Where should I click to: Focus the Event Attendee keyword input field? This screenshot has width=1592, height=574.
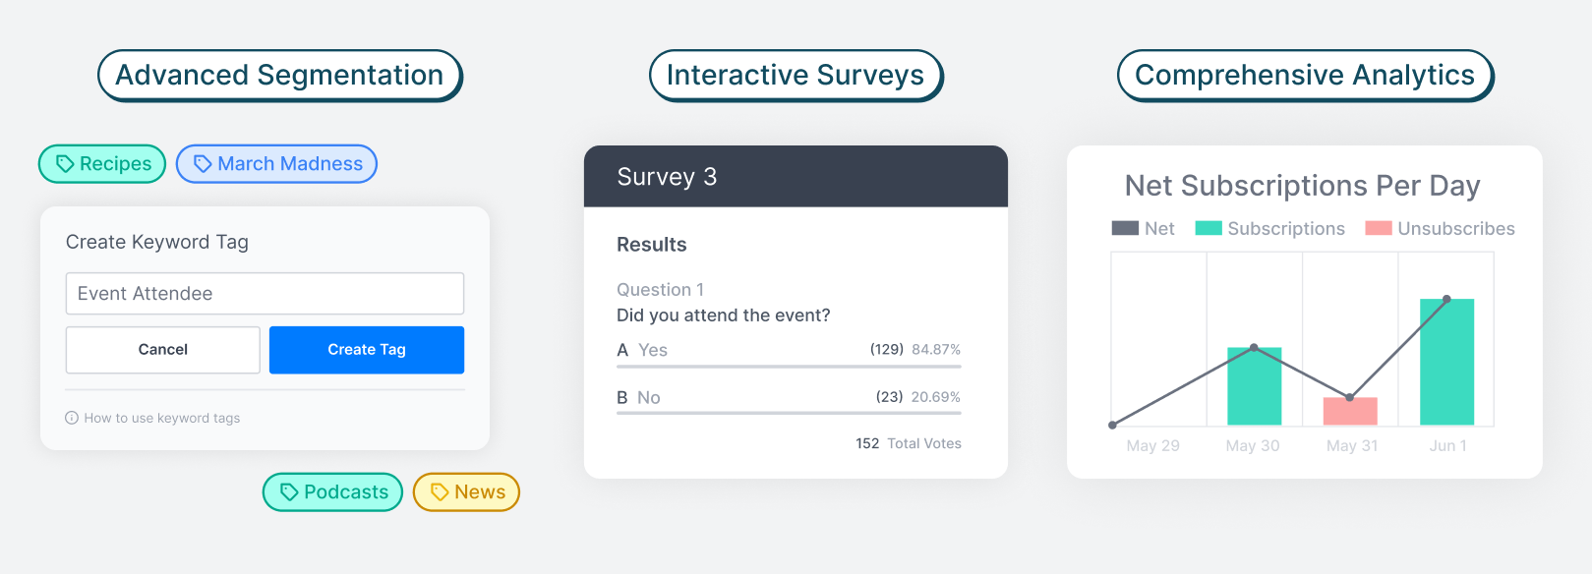265,294
